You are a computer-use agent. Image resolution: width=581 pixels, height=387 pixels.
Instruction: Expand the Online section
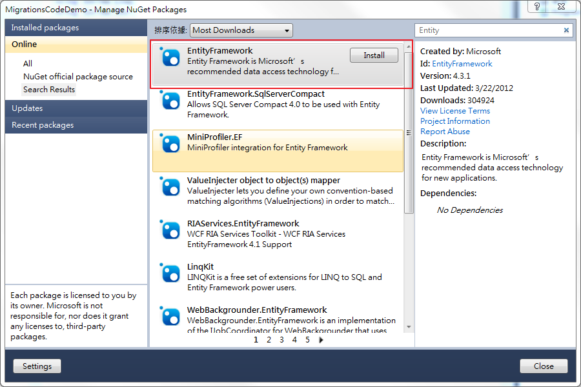tap(76, 45)
